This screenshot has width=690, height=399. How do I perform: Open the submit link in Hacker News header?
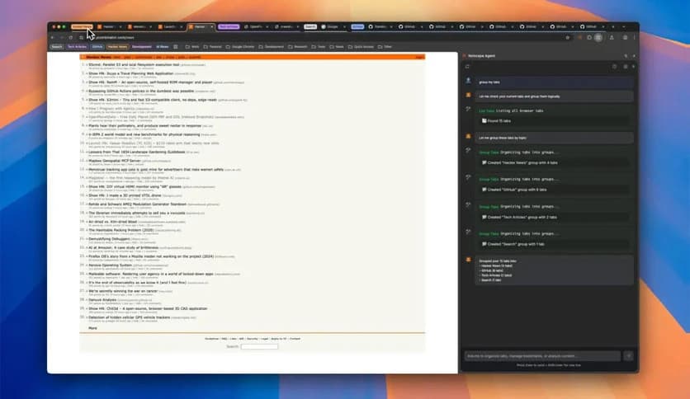(x=195, y=57)
